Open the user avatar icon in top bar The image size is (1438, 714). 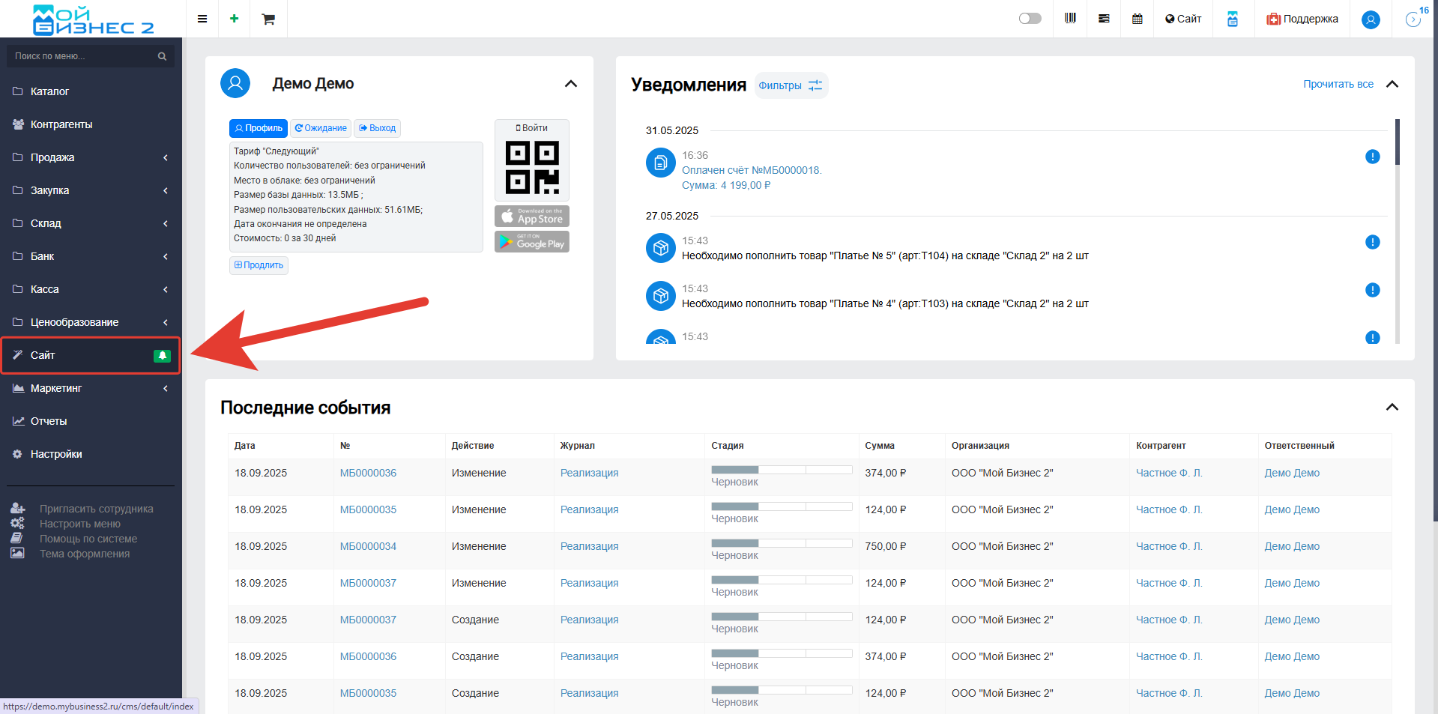click(x=1370, y=19)
